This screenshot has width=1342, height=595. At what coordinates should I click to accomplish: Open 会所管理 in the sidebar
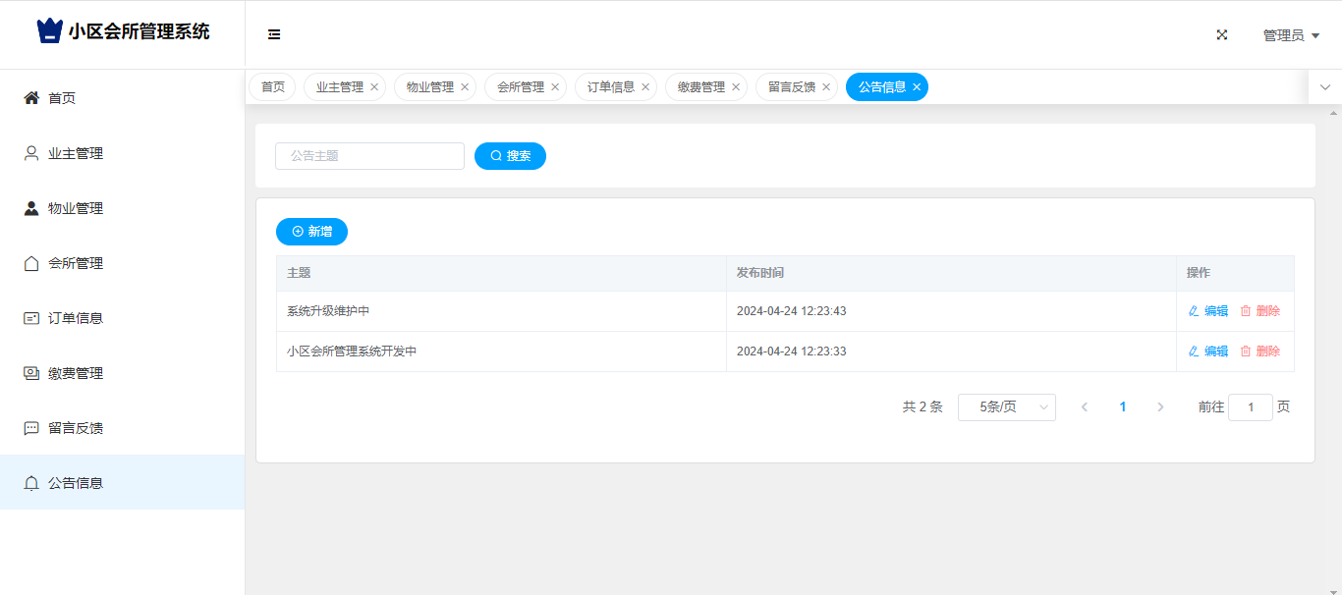76,263
